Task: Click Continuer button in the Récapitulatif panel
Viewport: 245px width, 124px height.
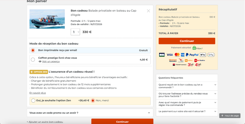Action: (x=187, y=41)
